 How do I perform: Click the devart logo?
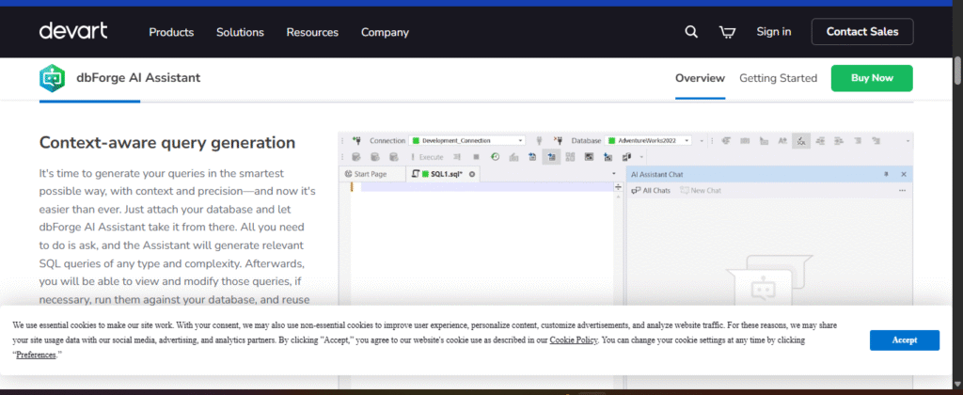pos(73,31)
